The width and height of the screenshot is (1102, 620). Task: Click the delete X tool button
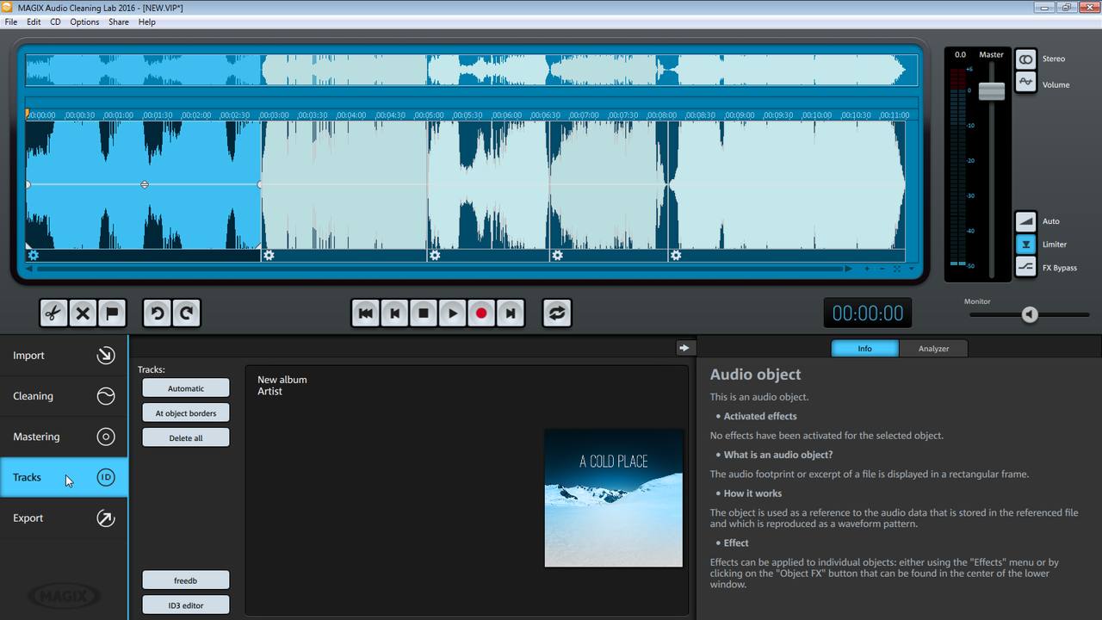pyautogui.click(x=83, y=313)
